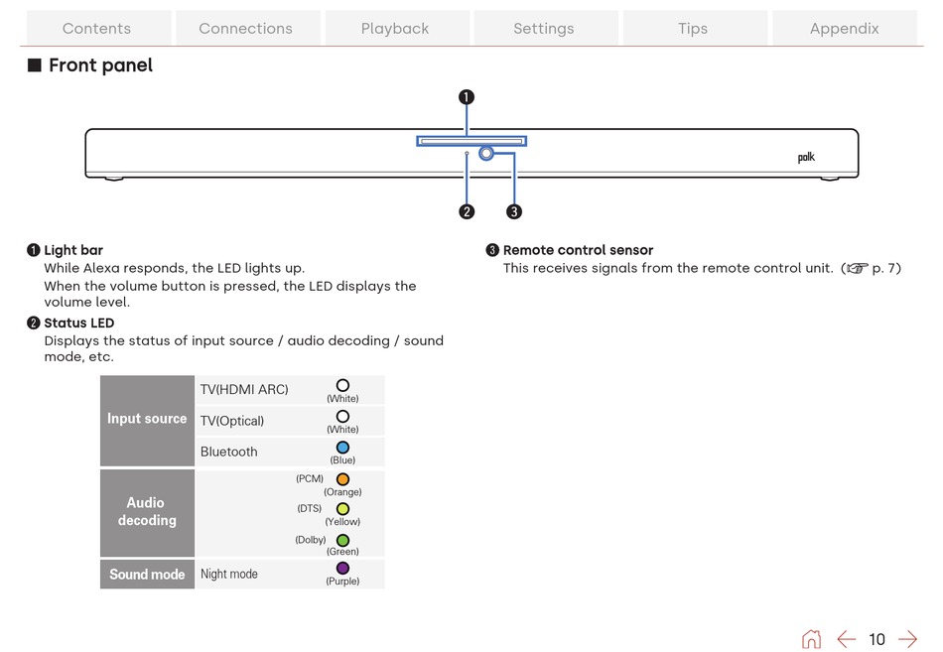Click the home icon at page bottom
This screenshot has width=943, height=652.
[x=811, y=639]
